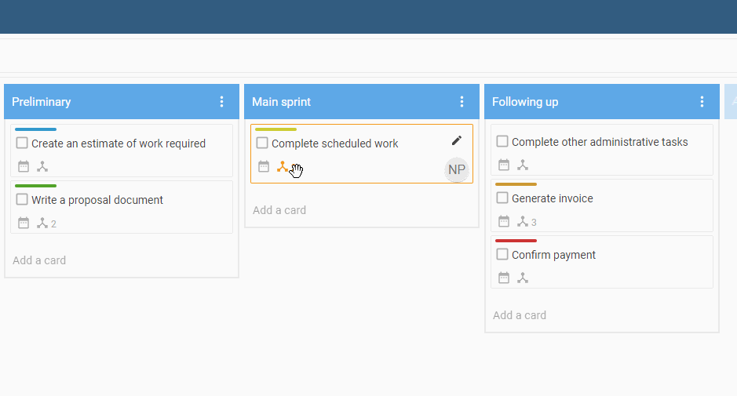
Task: Mark Complete scheduled work as done
Action: 262,143
